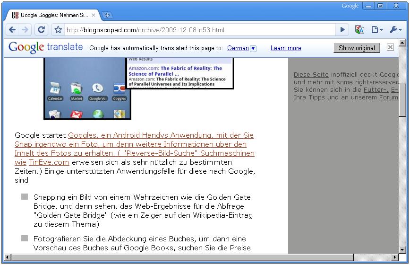This screenshot has width=410, height=265.
Task: Click the Go arrow beside address bar
Action: tap(342, 30)
